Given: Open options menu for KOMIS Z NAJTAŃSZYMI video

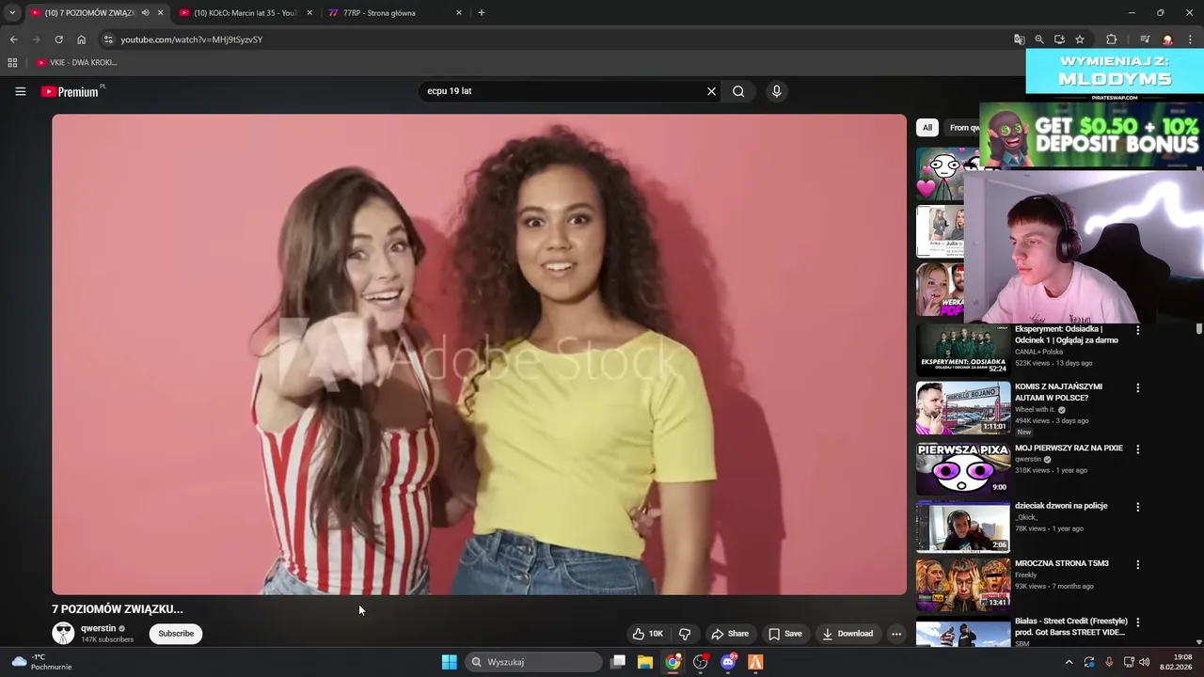Looking at the screenshot, I should tap(1137, 387).
